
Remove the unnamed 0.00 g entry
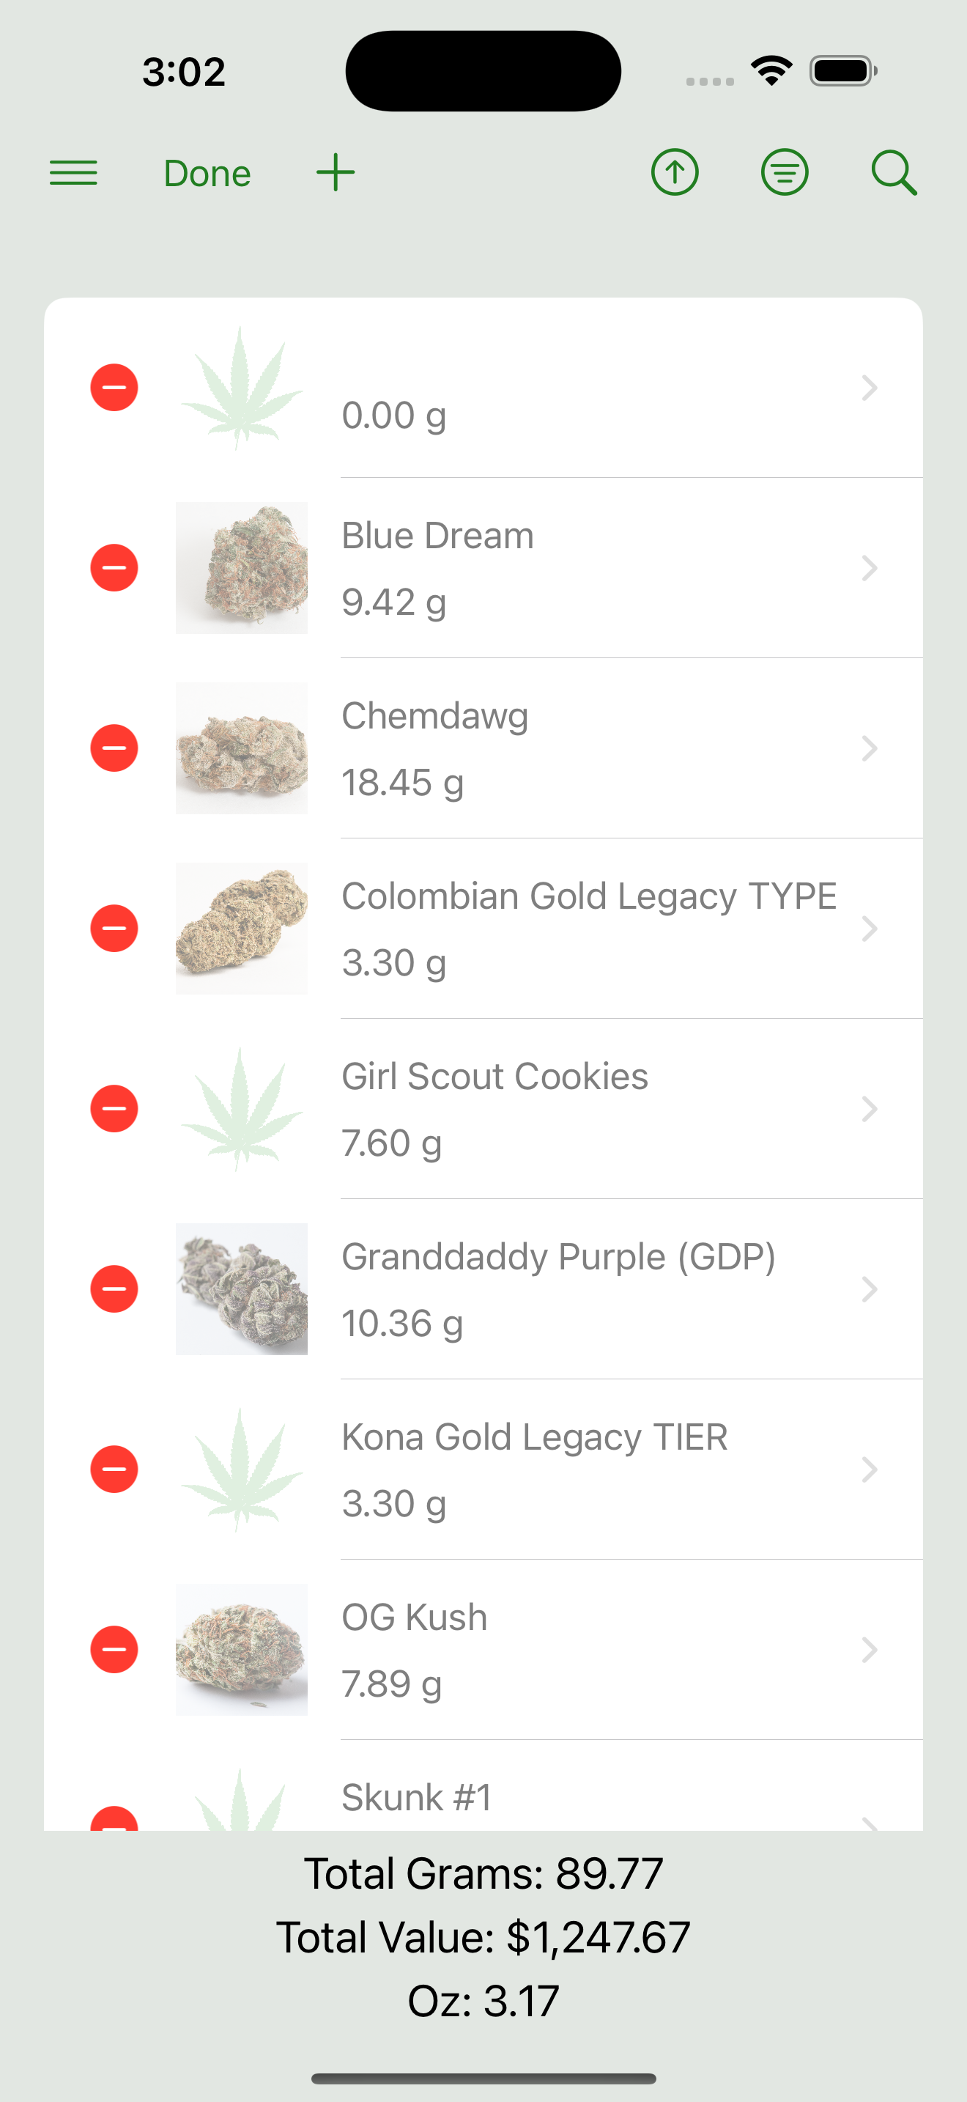tap(114, 388)
